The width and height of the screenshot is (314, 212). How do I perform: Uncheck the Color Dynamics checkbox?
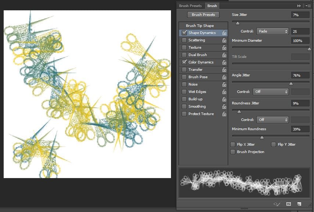pos(184,62)
